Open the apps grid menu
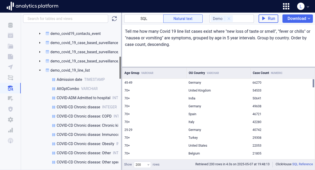Image resolution: width=315 pixels, height=170 pixels. tap(286, 6)
